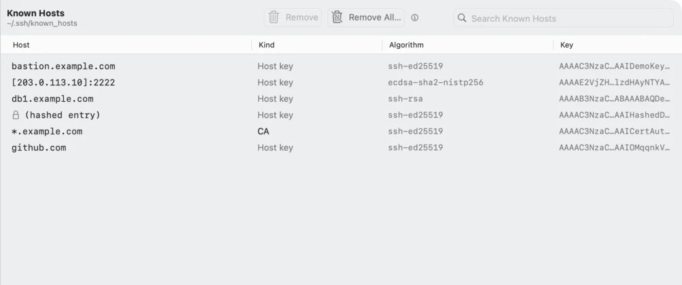Click the ~/.ssh/known_hosts path label
The height and width of the screenshot is (285, 682).
pos(41,24)
